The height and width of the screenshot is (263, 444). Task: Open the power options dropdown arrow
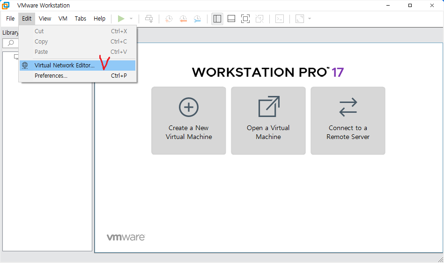131,19
